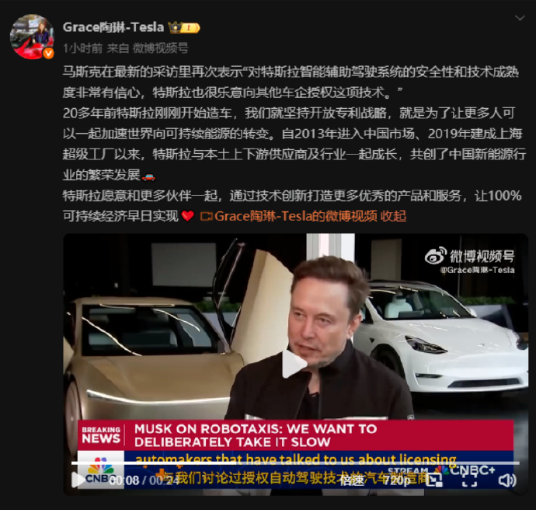Seek on the video progress bar
Screen dimensions: 536x510
(x=295, y=463)
